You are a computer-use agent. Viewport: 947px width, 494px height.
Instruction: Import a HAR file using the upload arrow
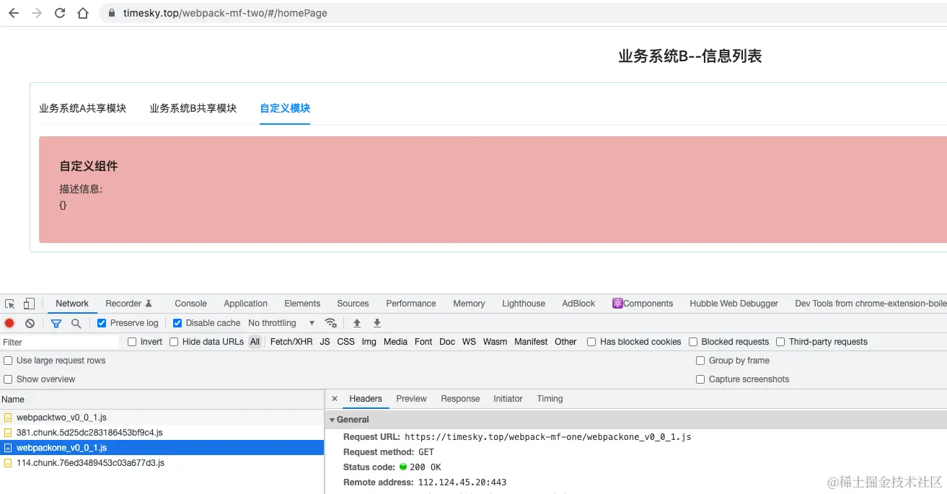[x=356, y=323]
